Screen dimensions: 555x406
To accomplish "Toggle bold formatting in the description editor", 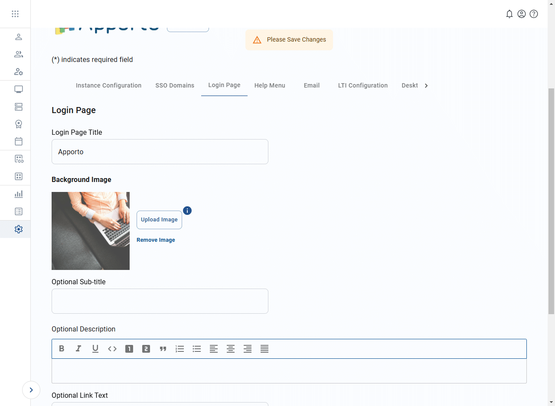I will 62,348.
